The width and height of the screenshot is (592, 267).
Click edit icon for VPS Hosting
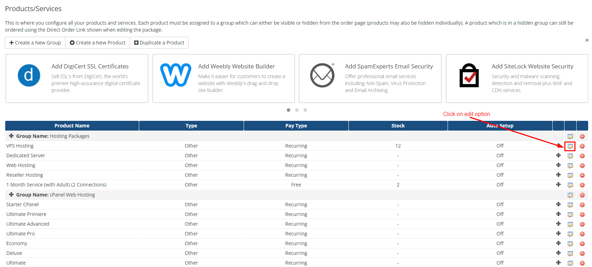tap(570, 146)
